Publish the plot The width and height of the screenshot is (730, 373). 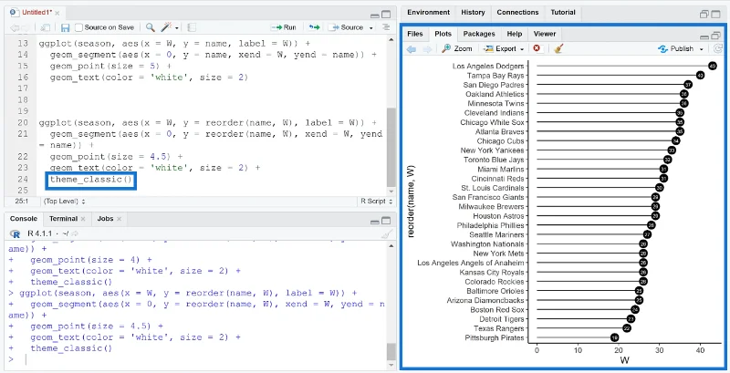click(676, 48)
